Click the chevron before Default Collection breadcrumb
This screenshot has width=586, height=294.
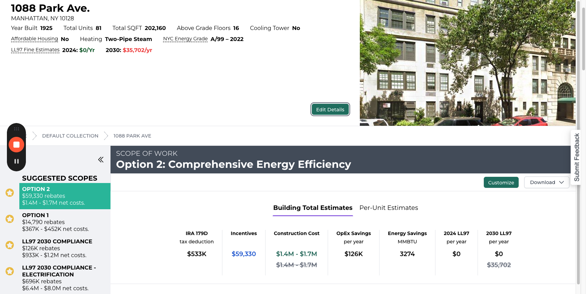pyautogui.click(x=35, y=136)
